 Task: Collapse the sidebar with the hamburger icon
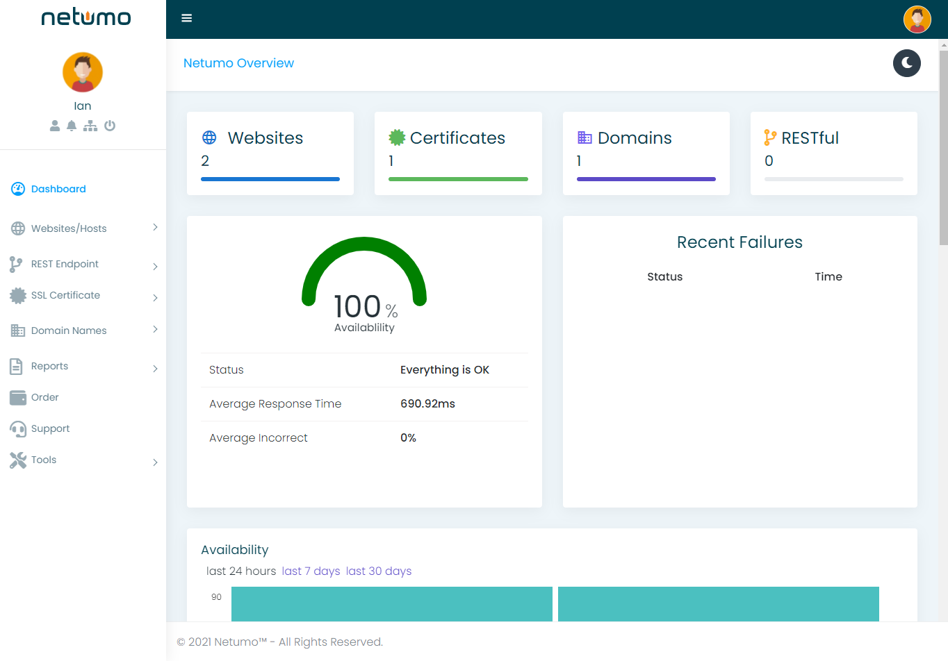coord(186,18)
